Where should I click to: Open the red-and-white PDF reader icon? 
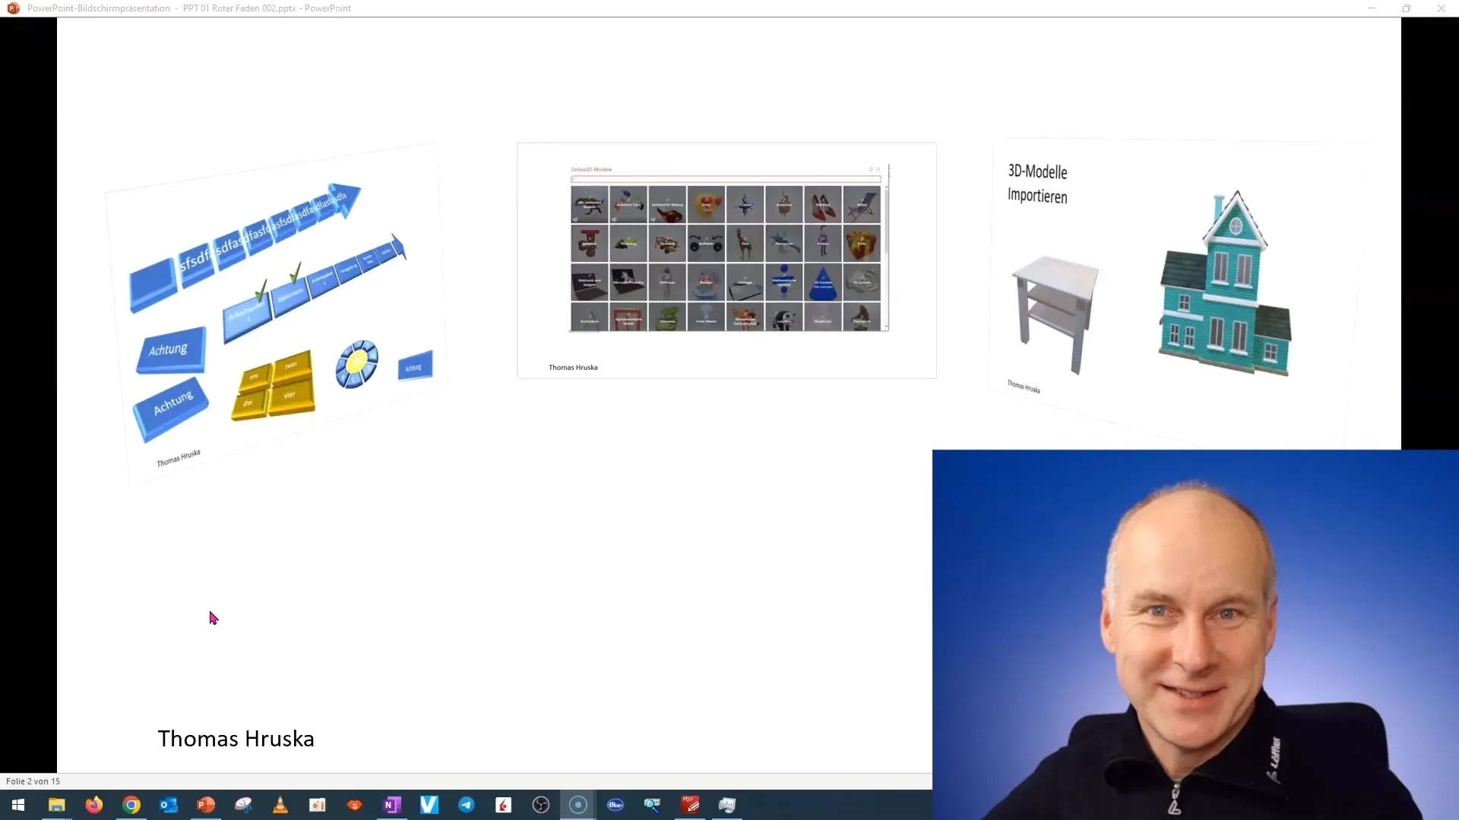coord(503,805)
